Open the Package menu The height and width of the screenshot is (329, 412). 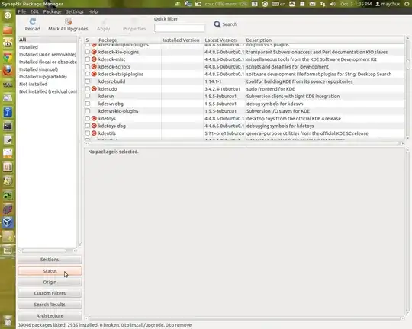[52, 11]
